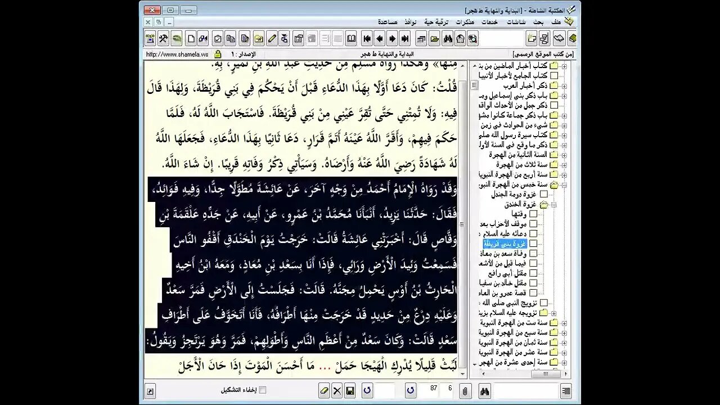Click the open book icon in toolbar
The width and height of the screenshot is (720, 405).
pos(351,39)
